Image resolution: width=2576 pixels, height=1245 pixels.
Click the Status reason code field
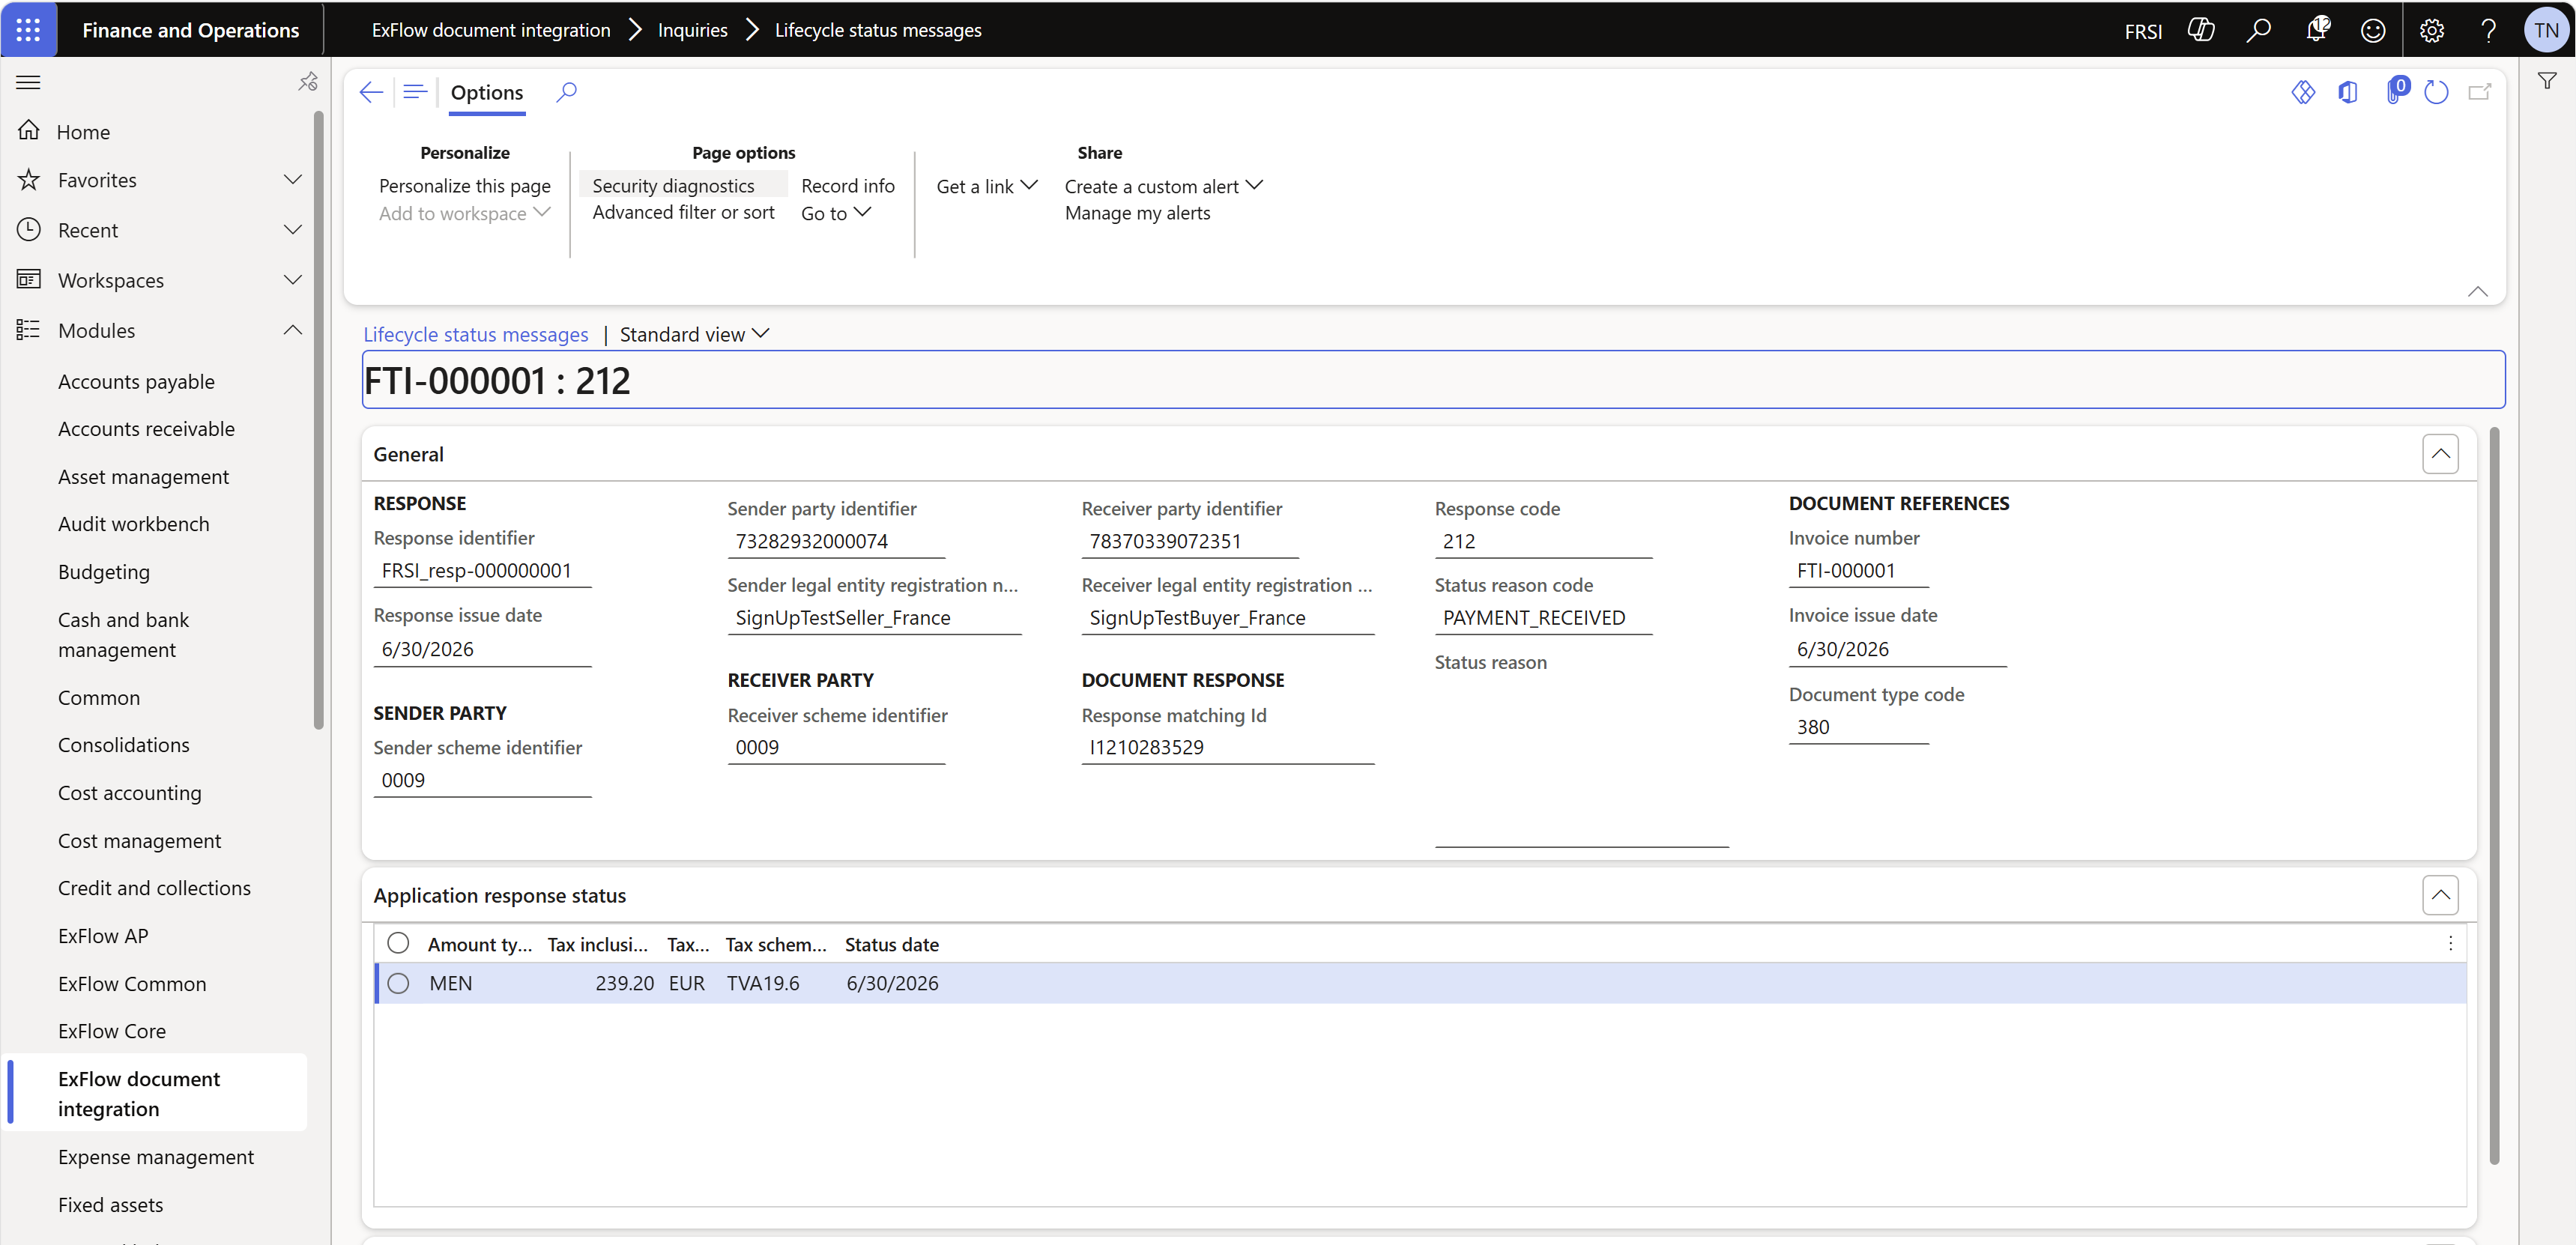point(1543,617)
